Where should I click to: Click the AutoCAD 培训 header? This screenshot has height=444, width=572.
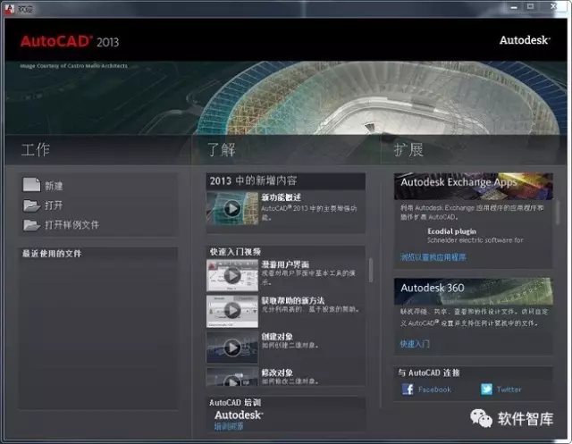pos(235,402)
